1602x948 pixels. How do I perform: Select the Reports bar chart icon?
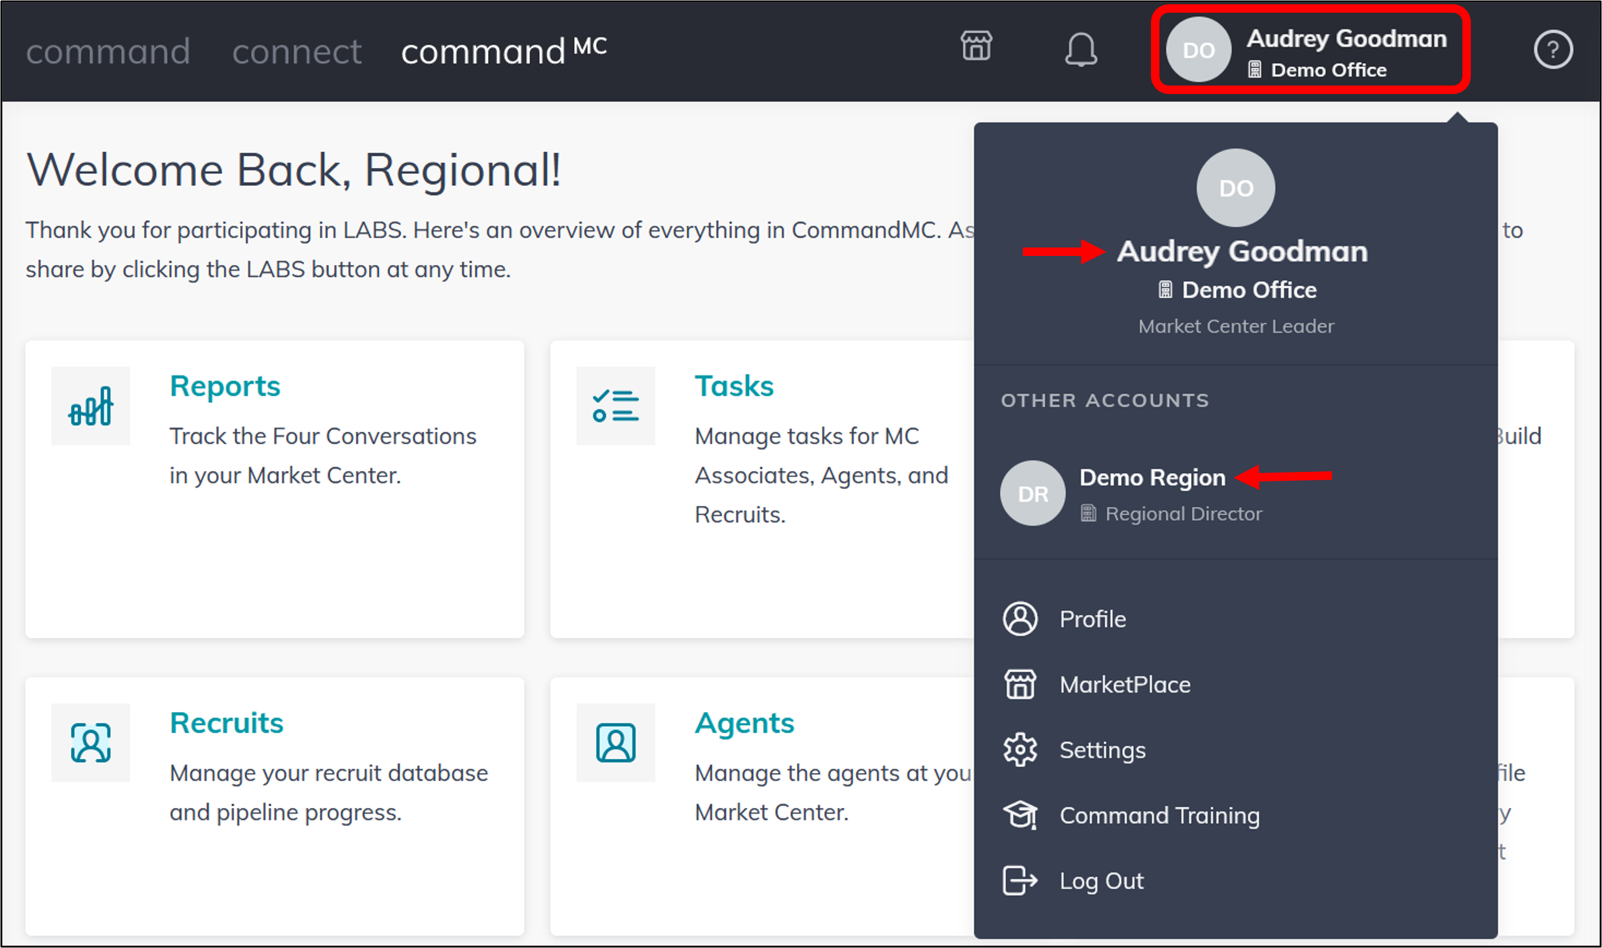click(x=91, y=406)
